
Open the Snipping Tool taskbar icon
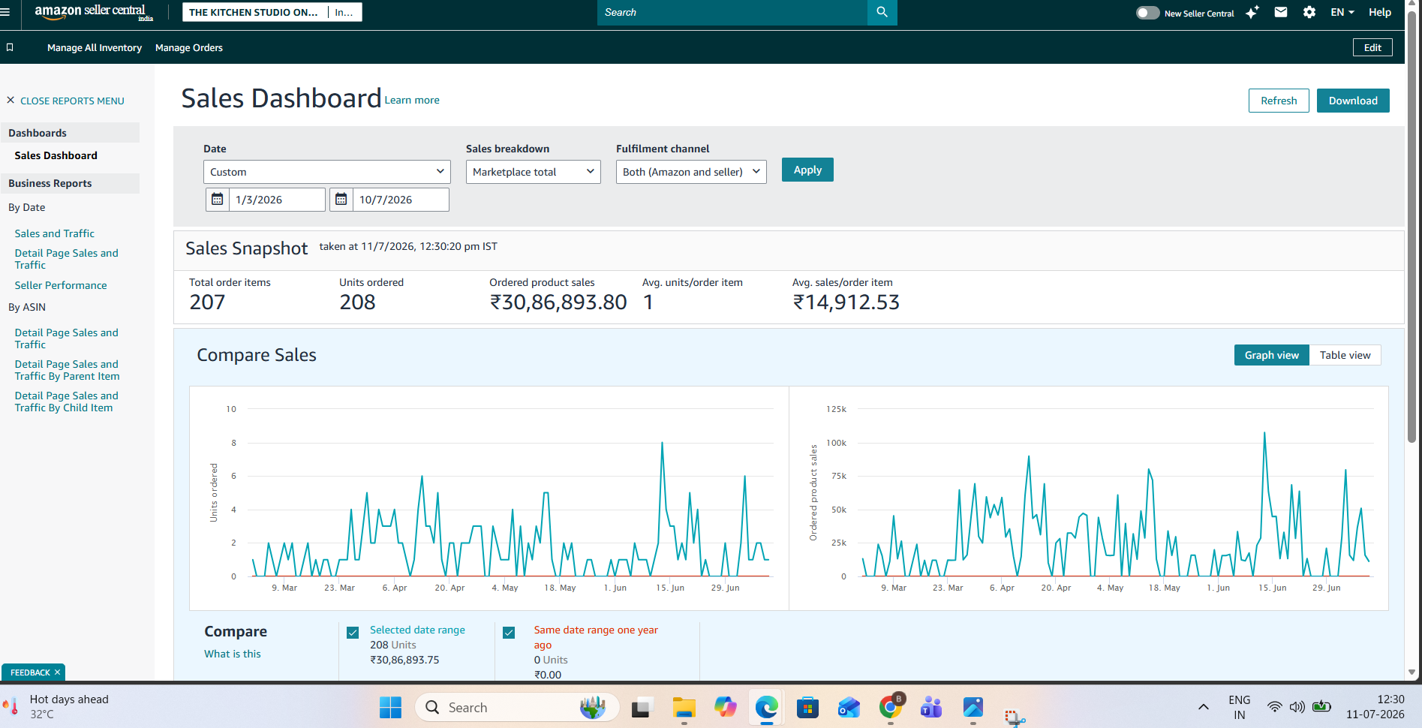[1015, 717]
